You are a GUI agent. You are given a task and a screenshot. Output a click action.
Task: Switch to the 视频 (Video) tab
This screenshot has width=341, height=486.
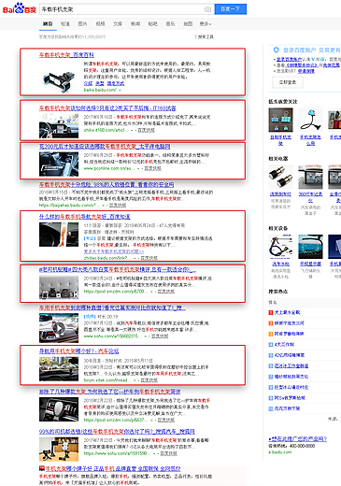(x=100, y=23)
